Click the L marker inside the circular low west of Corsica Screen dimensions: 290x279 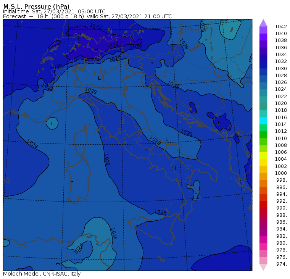(52, 123)
